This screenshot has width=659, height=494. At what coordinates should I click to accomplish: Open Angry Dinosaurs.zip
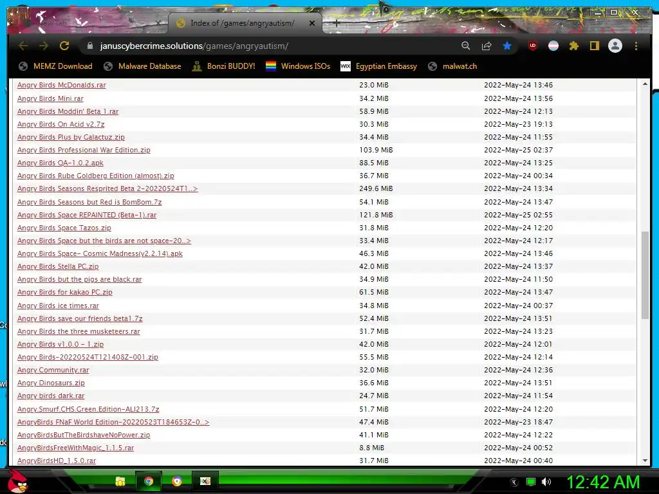(x=51, y=383)
